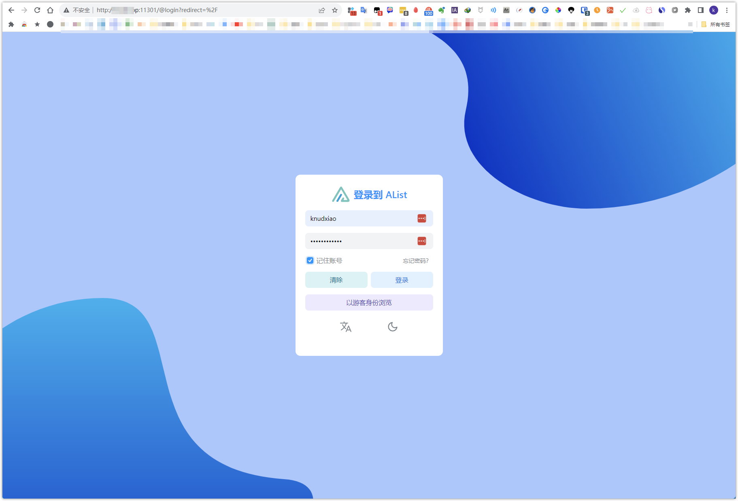The image size is (738, 501).
Task: Open the orange clock extension
Action: pyautogui.click(x=597, y=10)
